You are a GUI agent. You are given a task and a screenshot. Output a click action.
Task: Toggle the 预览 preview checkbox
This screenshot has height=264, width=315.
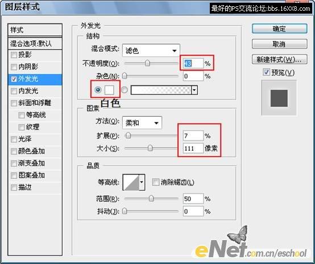[x=266, y=72]
